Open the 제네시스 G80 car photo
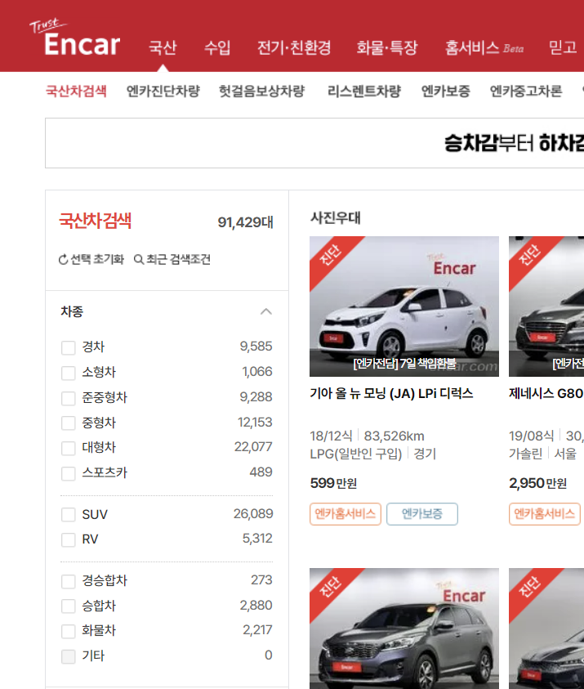 coord(546,306)
